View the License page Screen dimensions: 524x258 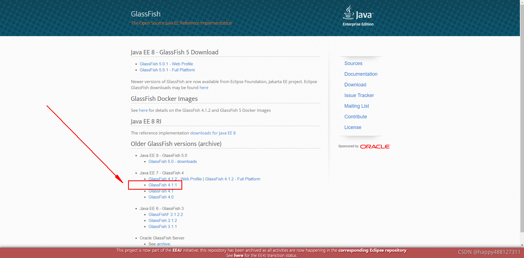[352, 127]
